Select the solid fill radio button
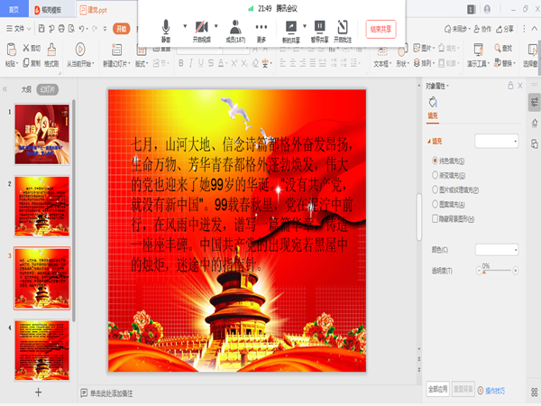The width and height of the screenshot is (541, 406). tap(436, 161)
